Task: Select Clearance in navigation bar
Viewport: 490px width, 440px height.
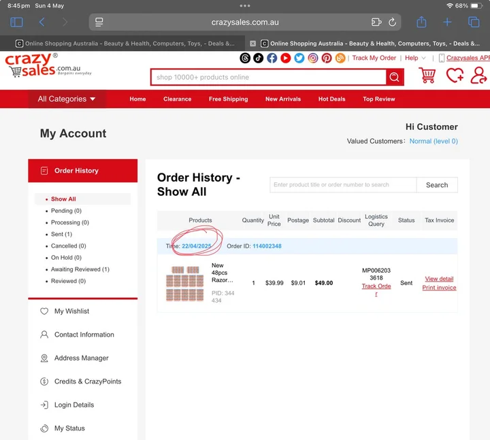Action: (x=177, y=99)
